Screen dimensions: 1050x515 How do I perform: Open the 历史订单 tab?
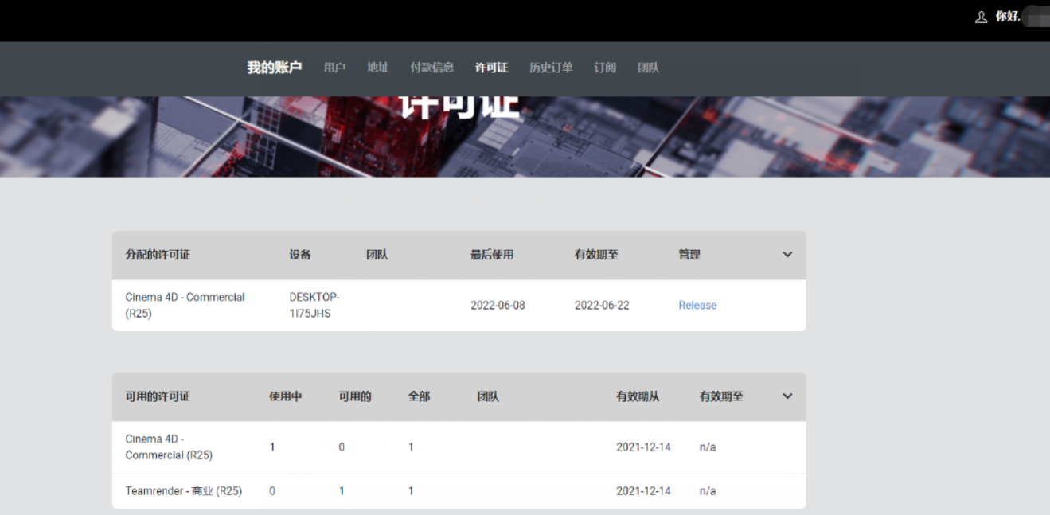click(x=550, y=68)
